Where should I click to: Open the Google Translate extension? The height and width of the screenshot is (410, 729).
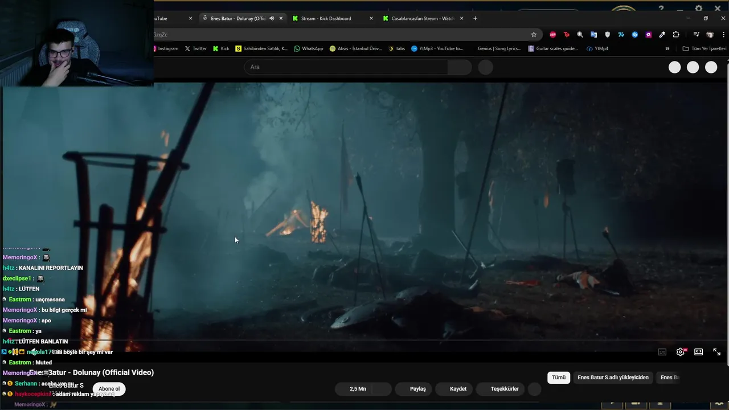(x=593, y=35)
